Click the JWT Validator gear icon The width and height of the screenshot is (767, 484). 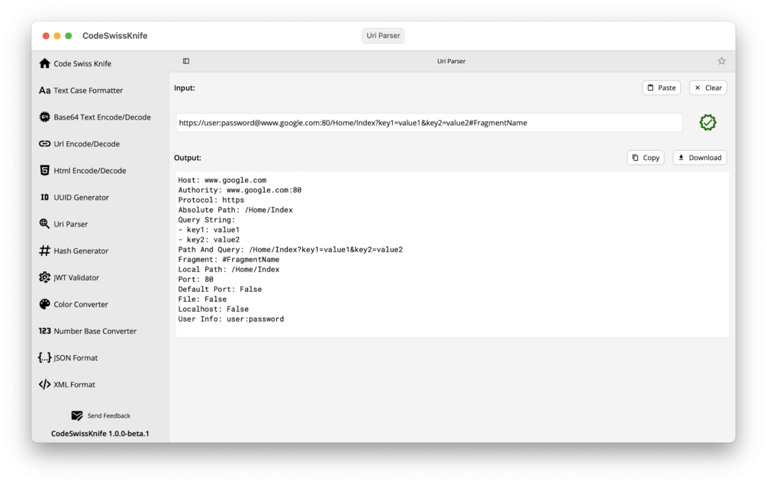click(x=44, y=277)
